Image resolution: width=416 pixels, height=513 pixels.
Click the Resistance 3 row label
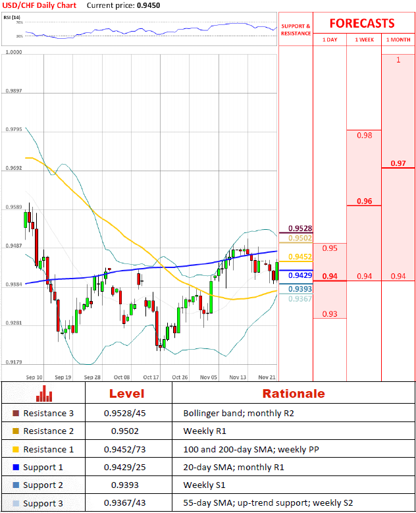pyautogui.click(x=49, y=413)
